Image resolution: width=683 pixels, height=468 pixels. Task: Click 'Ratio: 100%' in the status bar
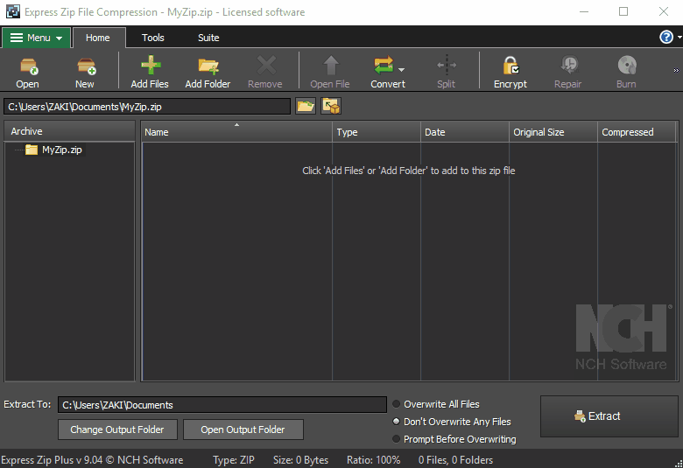click(373, 460)
